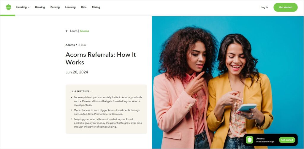Screen dimensions: 304x149
Task: Expand the Investing dropdown chevron
Action: point(29,7)
